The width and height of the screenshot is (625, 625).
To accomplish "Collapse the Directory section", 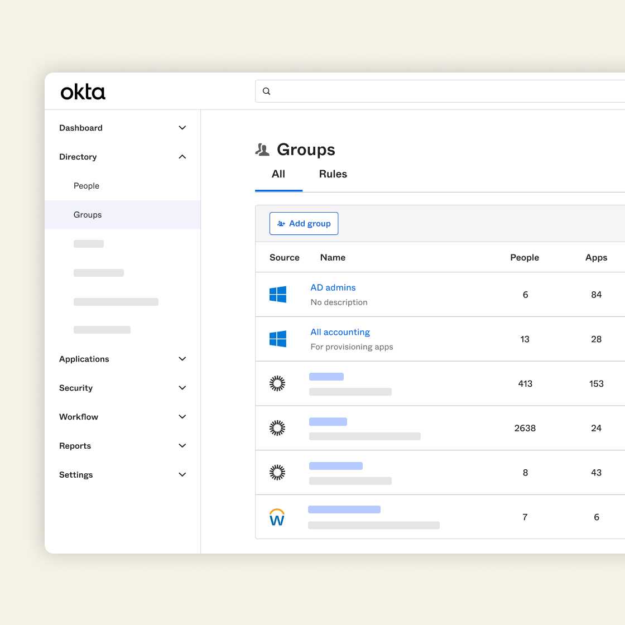I will pos(182,157).
